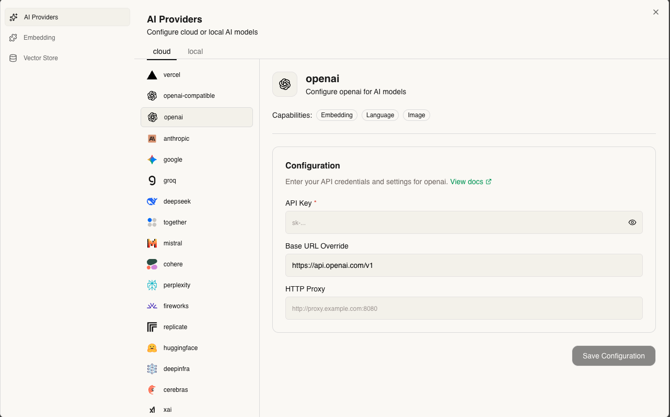Select the xai provider label
The width and height of the screenshot is (670, 417).
tap(168, 410)
